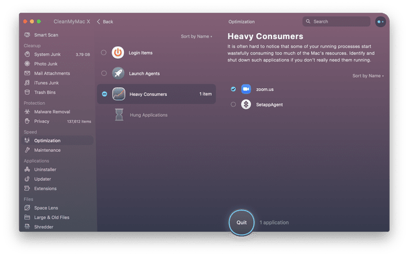Click the 137,612 items count
This screenshot has height=257, width=409.
click(x=79, y=121)
